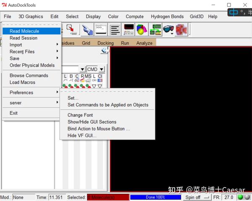Toggle the dot pair under dashboard column B
Screen dimensions: 252x201
tap(71, 86)
